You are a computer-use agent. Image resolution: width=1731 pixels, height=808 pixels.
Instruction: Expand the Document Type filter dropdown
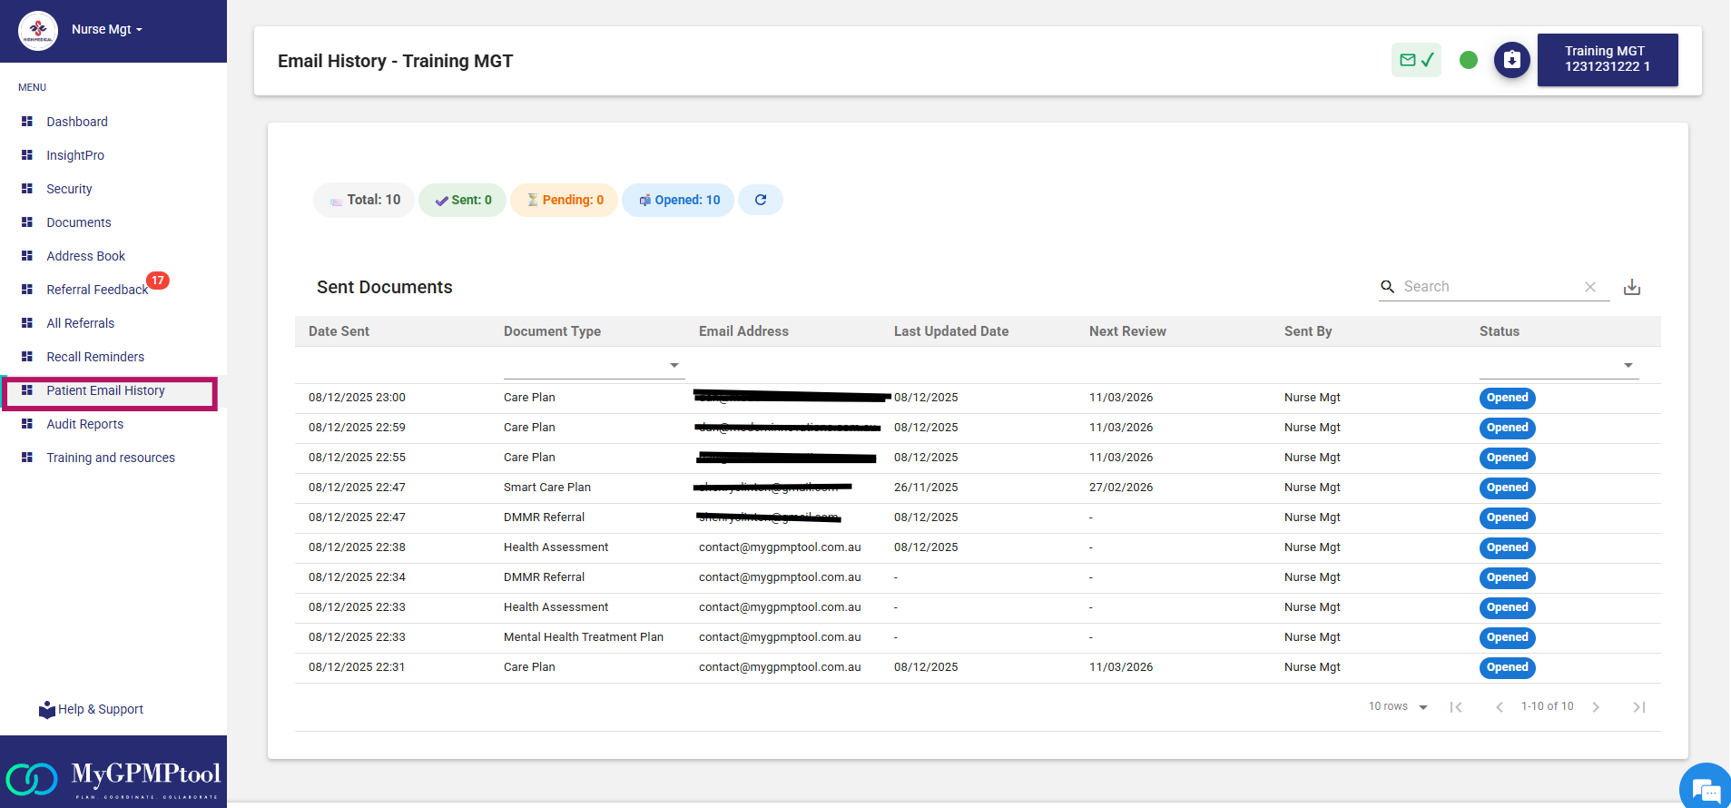674,365
